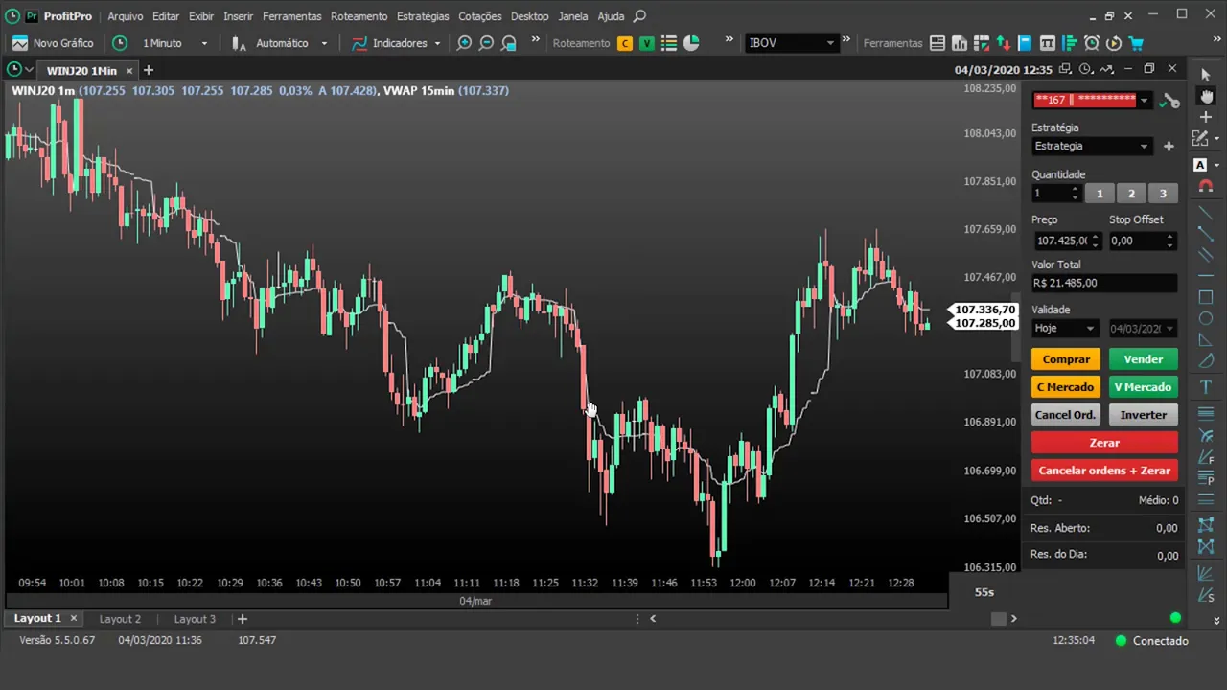Open the Cotações menu
The height and width of the screenshot is (690, 1227).
(480, 16)
